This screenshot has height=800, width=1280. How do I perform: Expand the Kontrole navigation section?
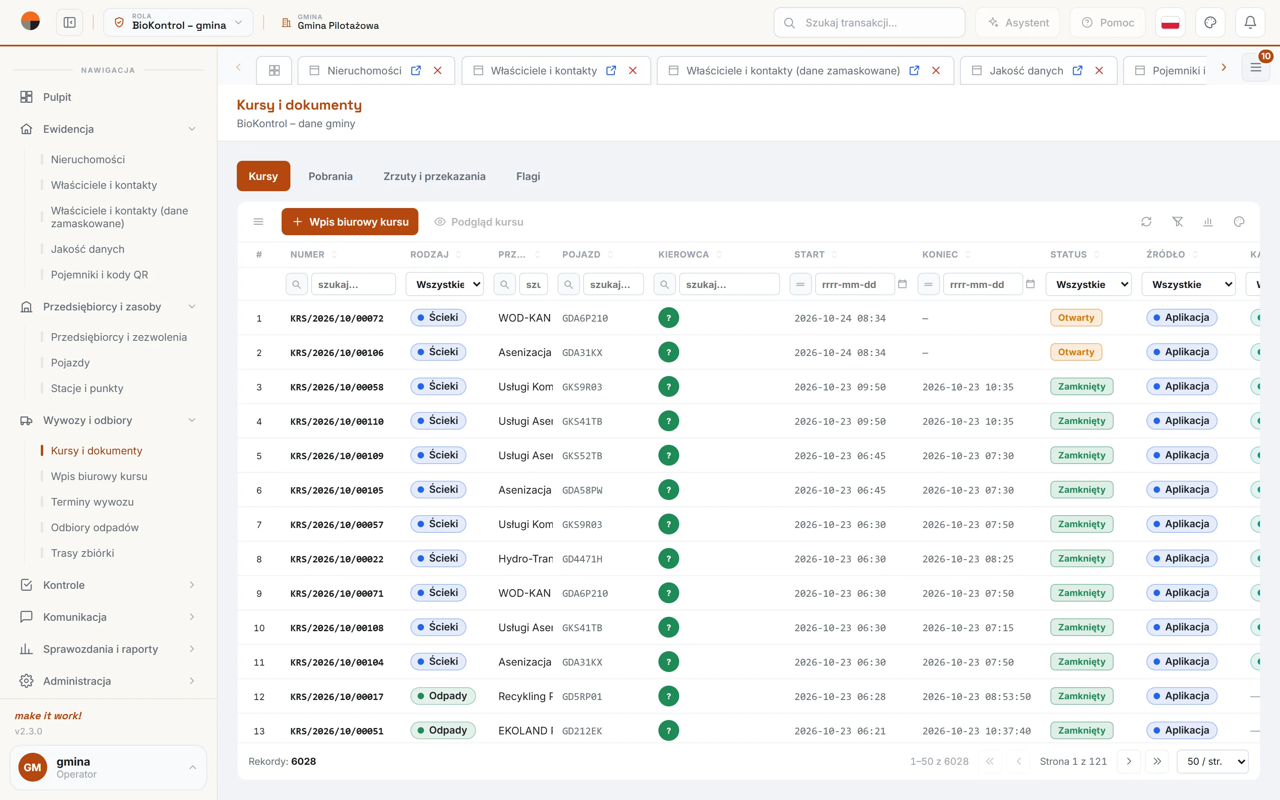(x=108, y=585)
